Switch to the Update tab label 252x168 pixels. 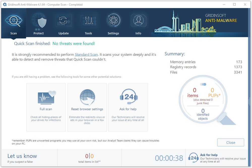(x=64, y=33)
